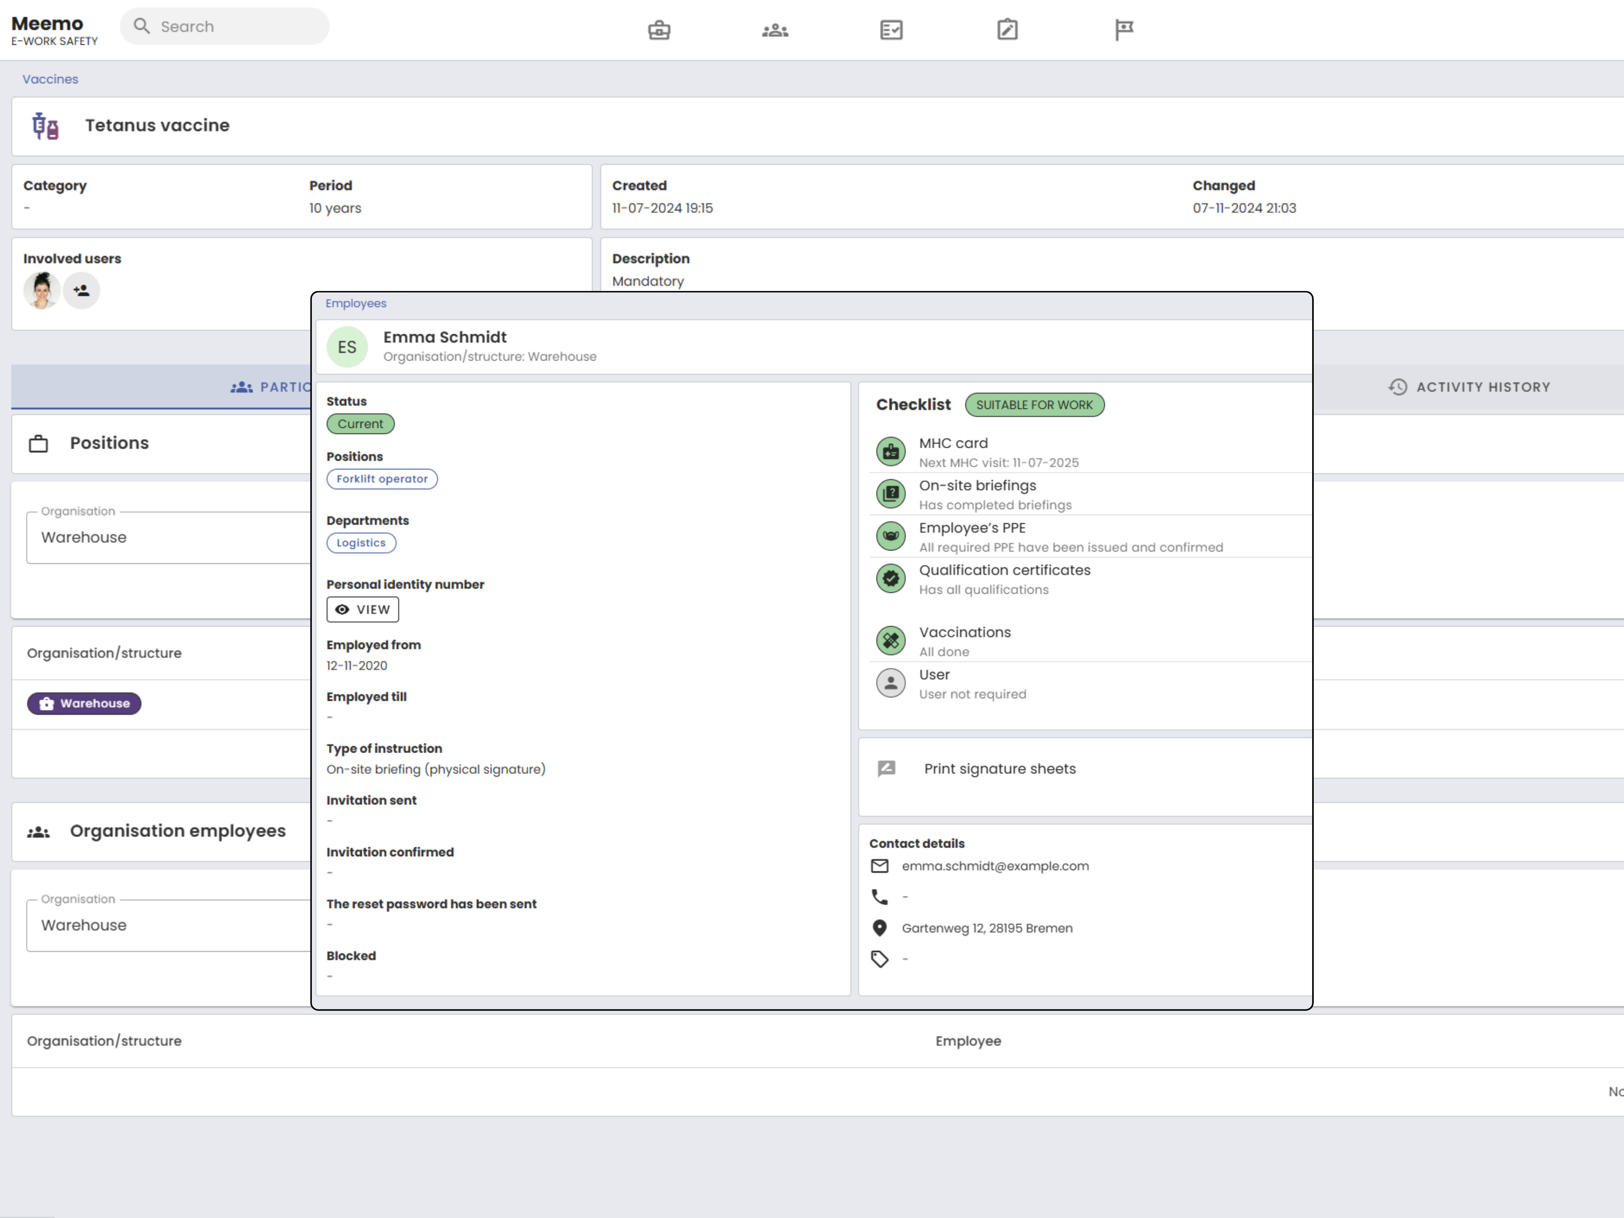Open the briefcase icon in top navigation
The height and width of the screenshot is (1218, 1624).
(x=659, y=30)
